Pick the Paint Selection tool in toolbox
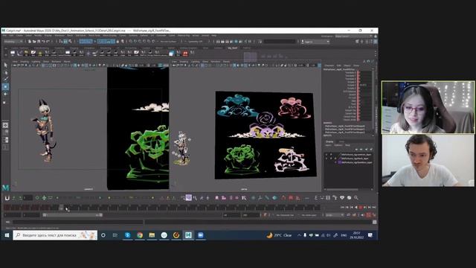476x268 pixels. [6, 80]
